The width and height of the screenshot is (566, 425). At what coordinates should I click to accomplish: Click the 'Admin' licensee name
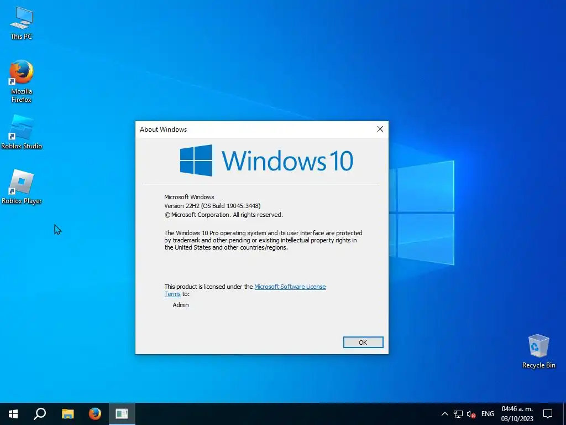coord(181,305)
